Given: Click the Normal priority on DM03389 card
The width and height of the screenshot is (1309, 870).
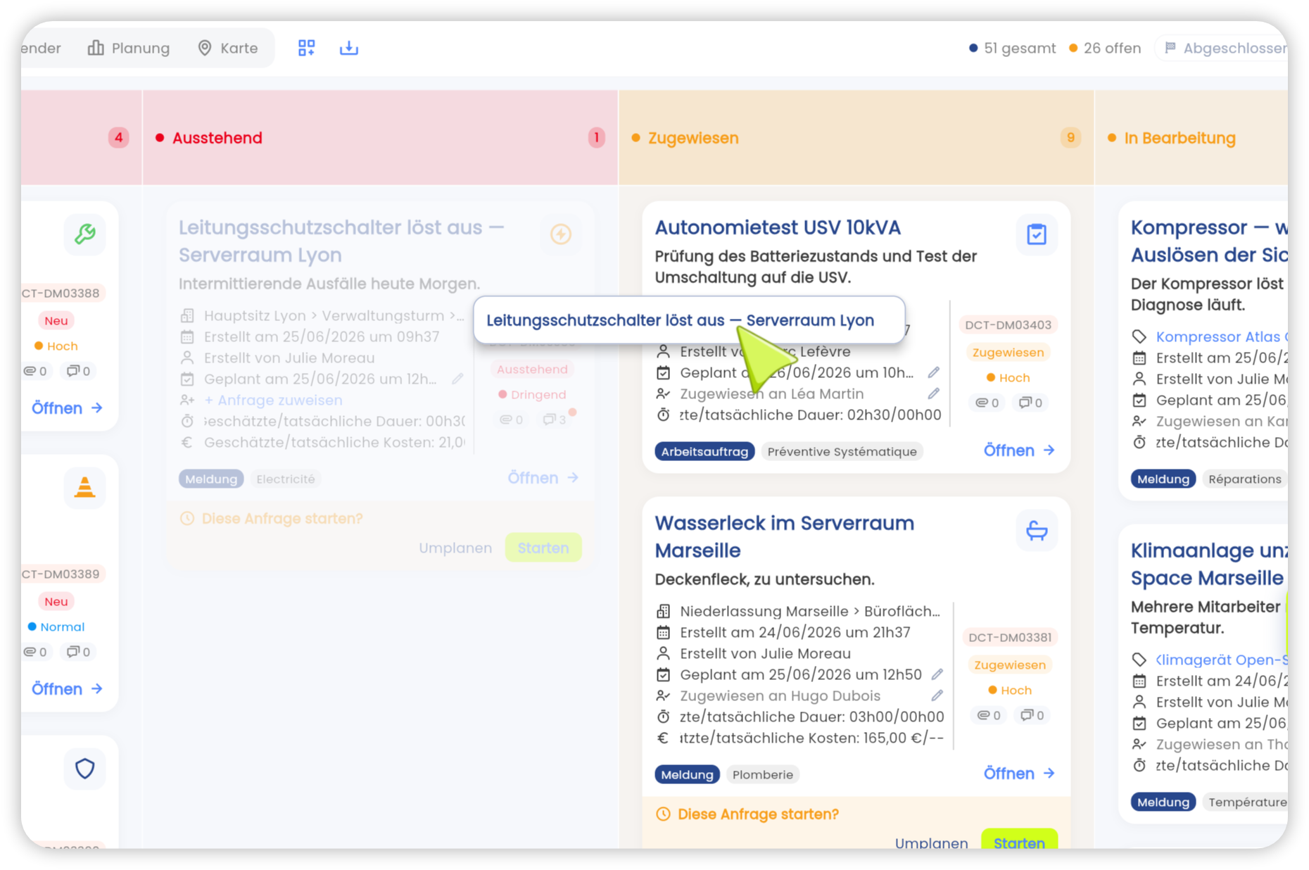Looking at the screenshot, I should pyautogui.click(x=56, y=626).
